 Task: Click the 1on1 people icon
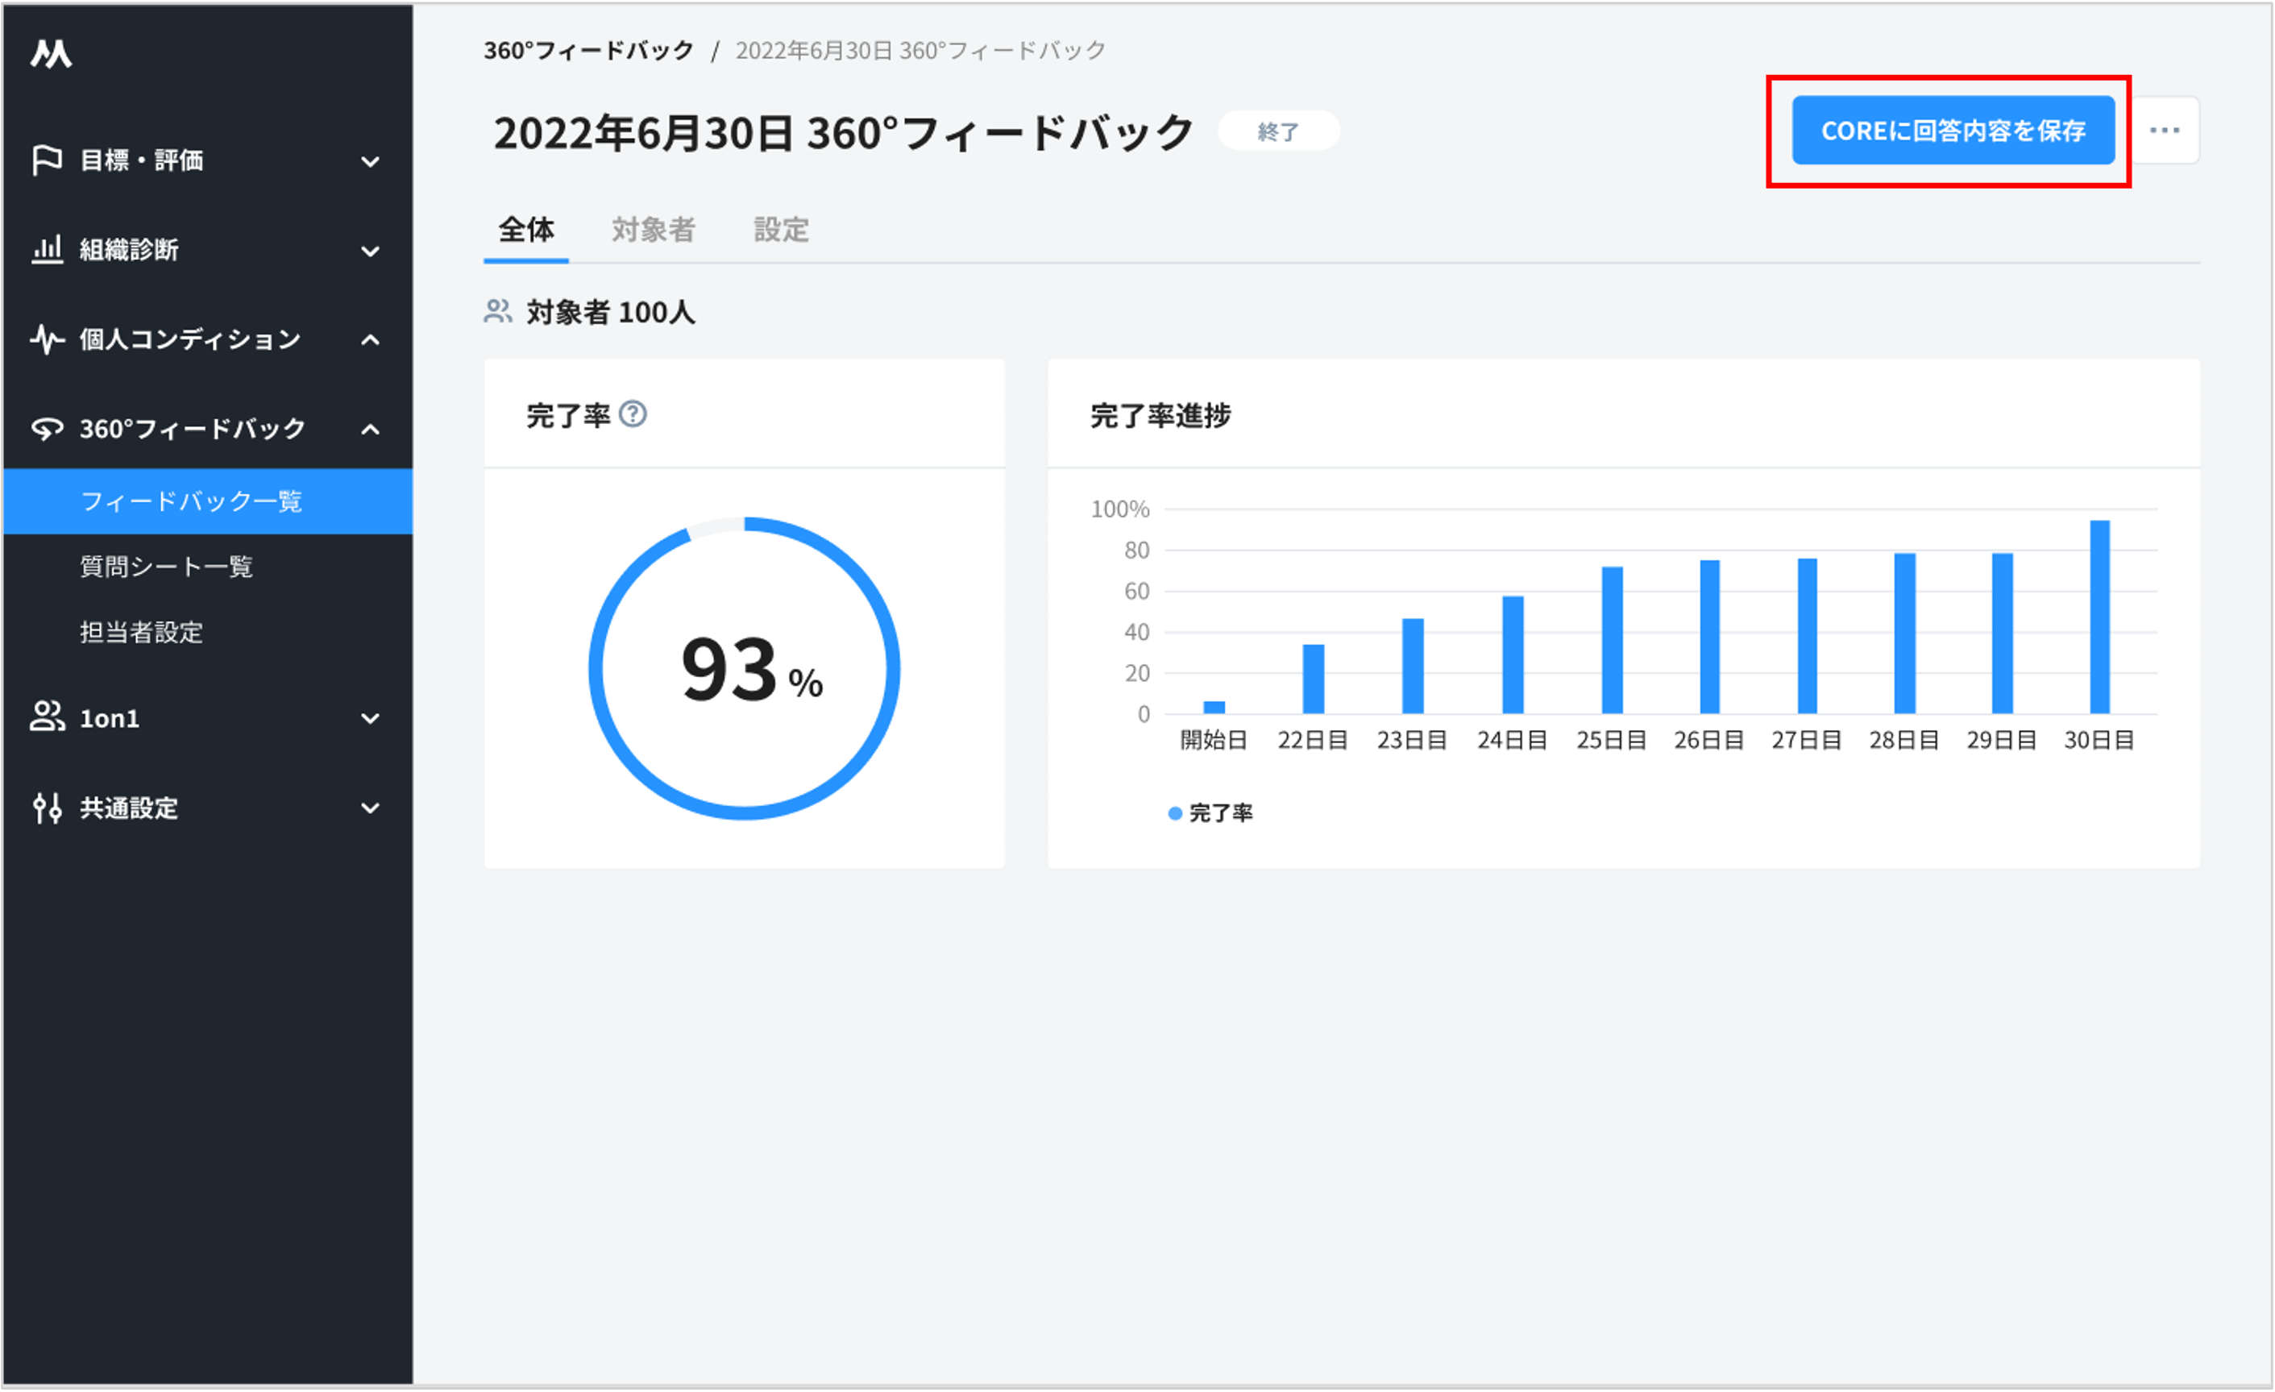click(47, 717)
